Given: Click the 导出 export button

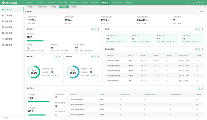Looking at the screenshot, I should [202, 11].
